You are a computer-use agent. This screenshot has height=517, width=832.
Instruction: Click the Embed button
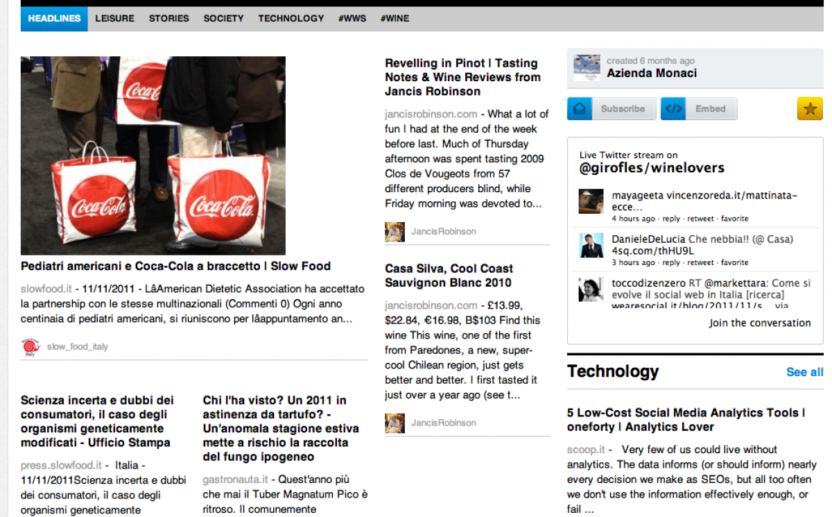(x=699, y=109)
